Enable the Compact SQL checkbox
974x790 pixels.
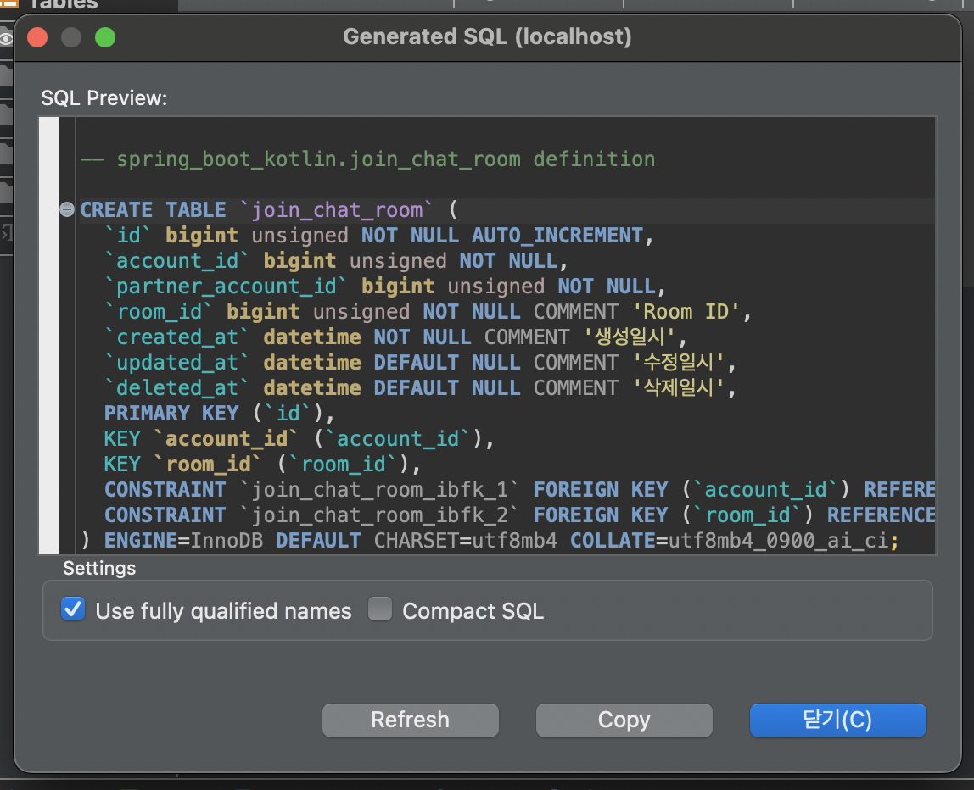point(379,609)
